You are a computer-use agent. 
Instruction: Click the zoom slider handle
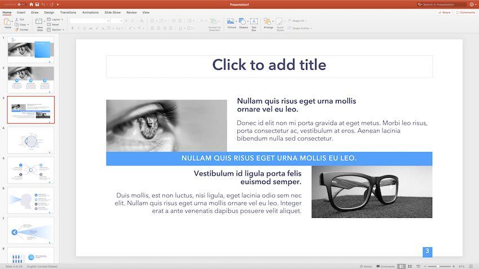[x=438, y=266]
